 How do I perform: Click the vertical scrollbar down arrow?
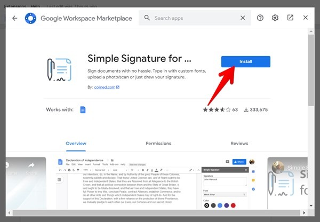(311, 205)
